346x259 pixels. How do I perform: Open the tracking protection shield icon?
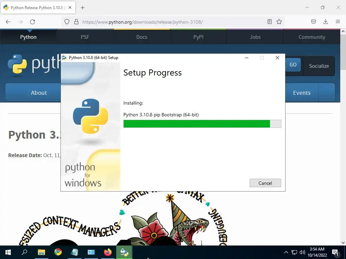tap(67, 22)
